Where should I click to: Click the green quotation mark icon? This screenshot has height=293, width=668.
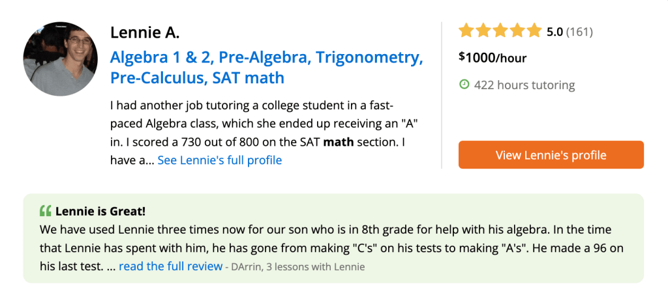click(x=46, y=211)
